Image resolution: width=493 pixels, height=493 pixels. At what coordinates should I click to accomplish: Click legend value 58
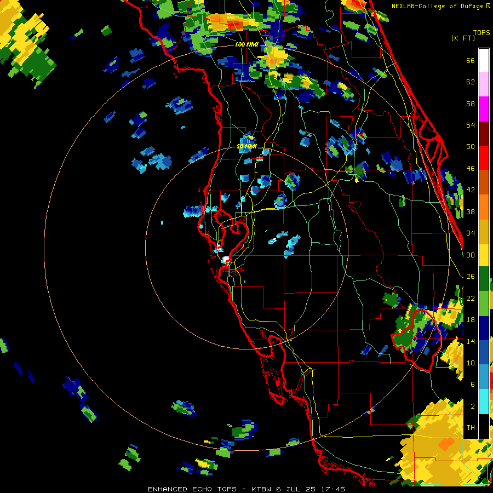471,104
